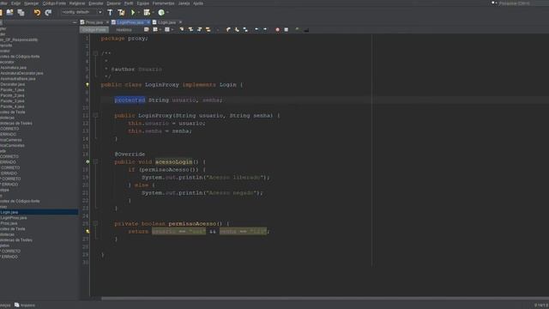549x309 pixels.
Task: Click the override marker beside acessoLogin
Action: click(87, 162)
